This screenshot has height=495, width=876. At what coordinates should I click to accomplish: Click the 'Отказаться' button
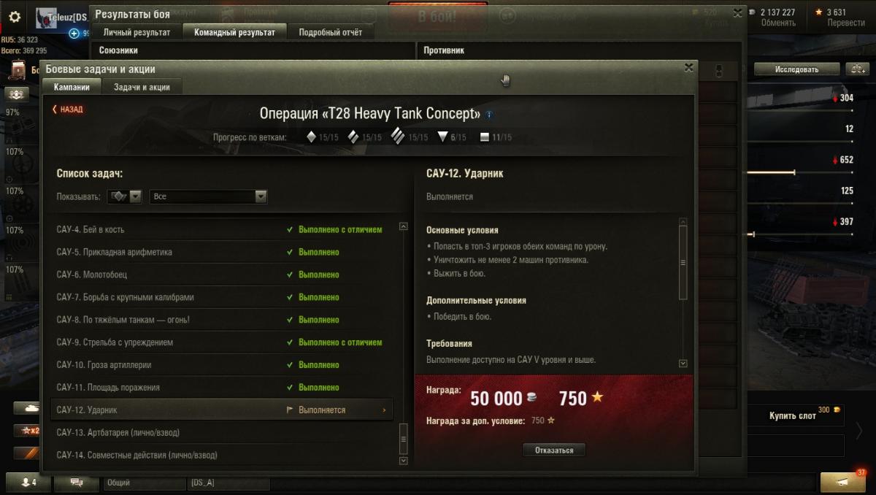point(554,450)
